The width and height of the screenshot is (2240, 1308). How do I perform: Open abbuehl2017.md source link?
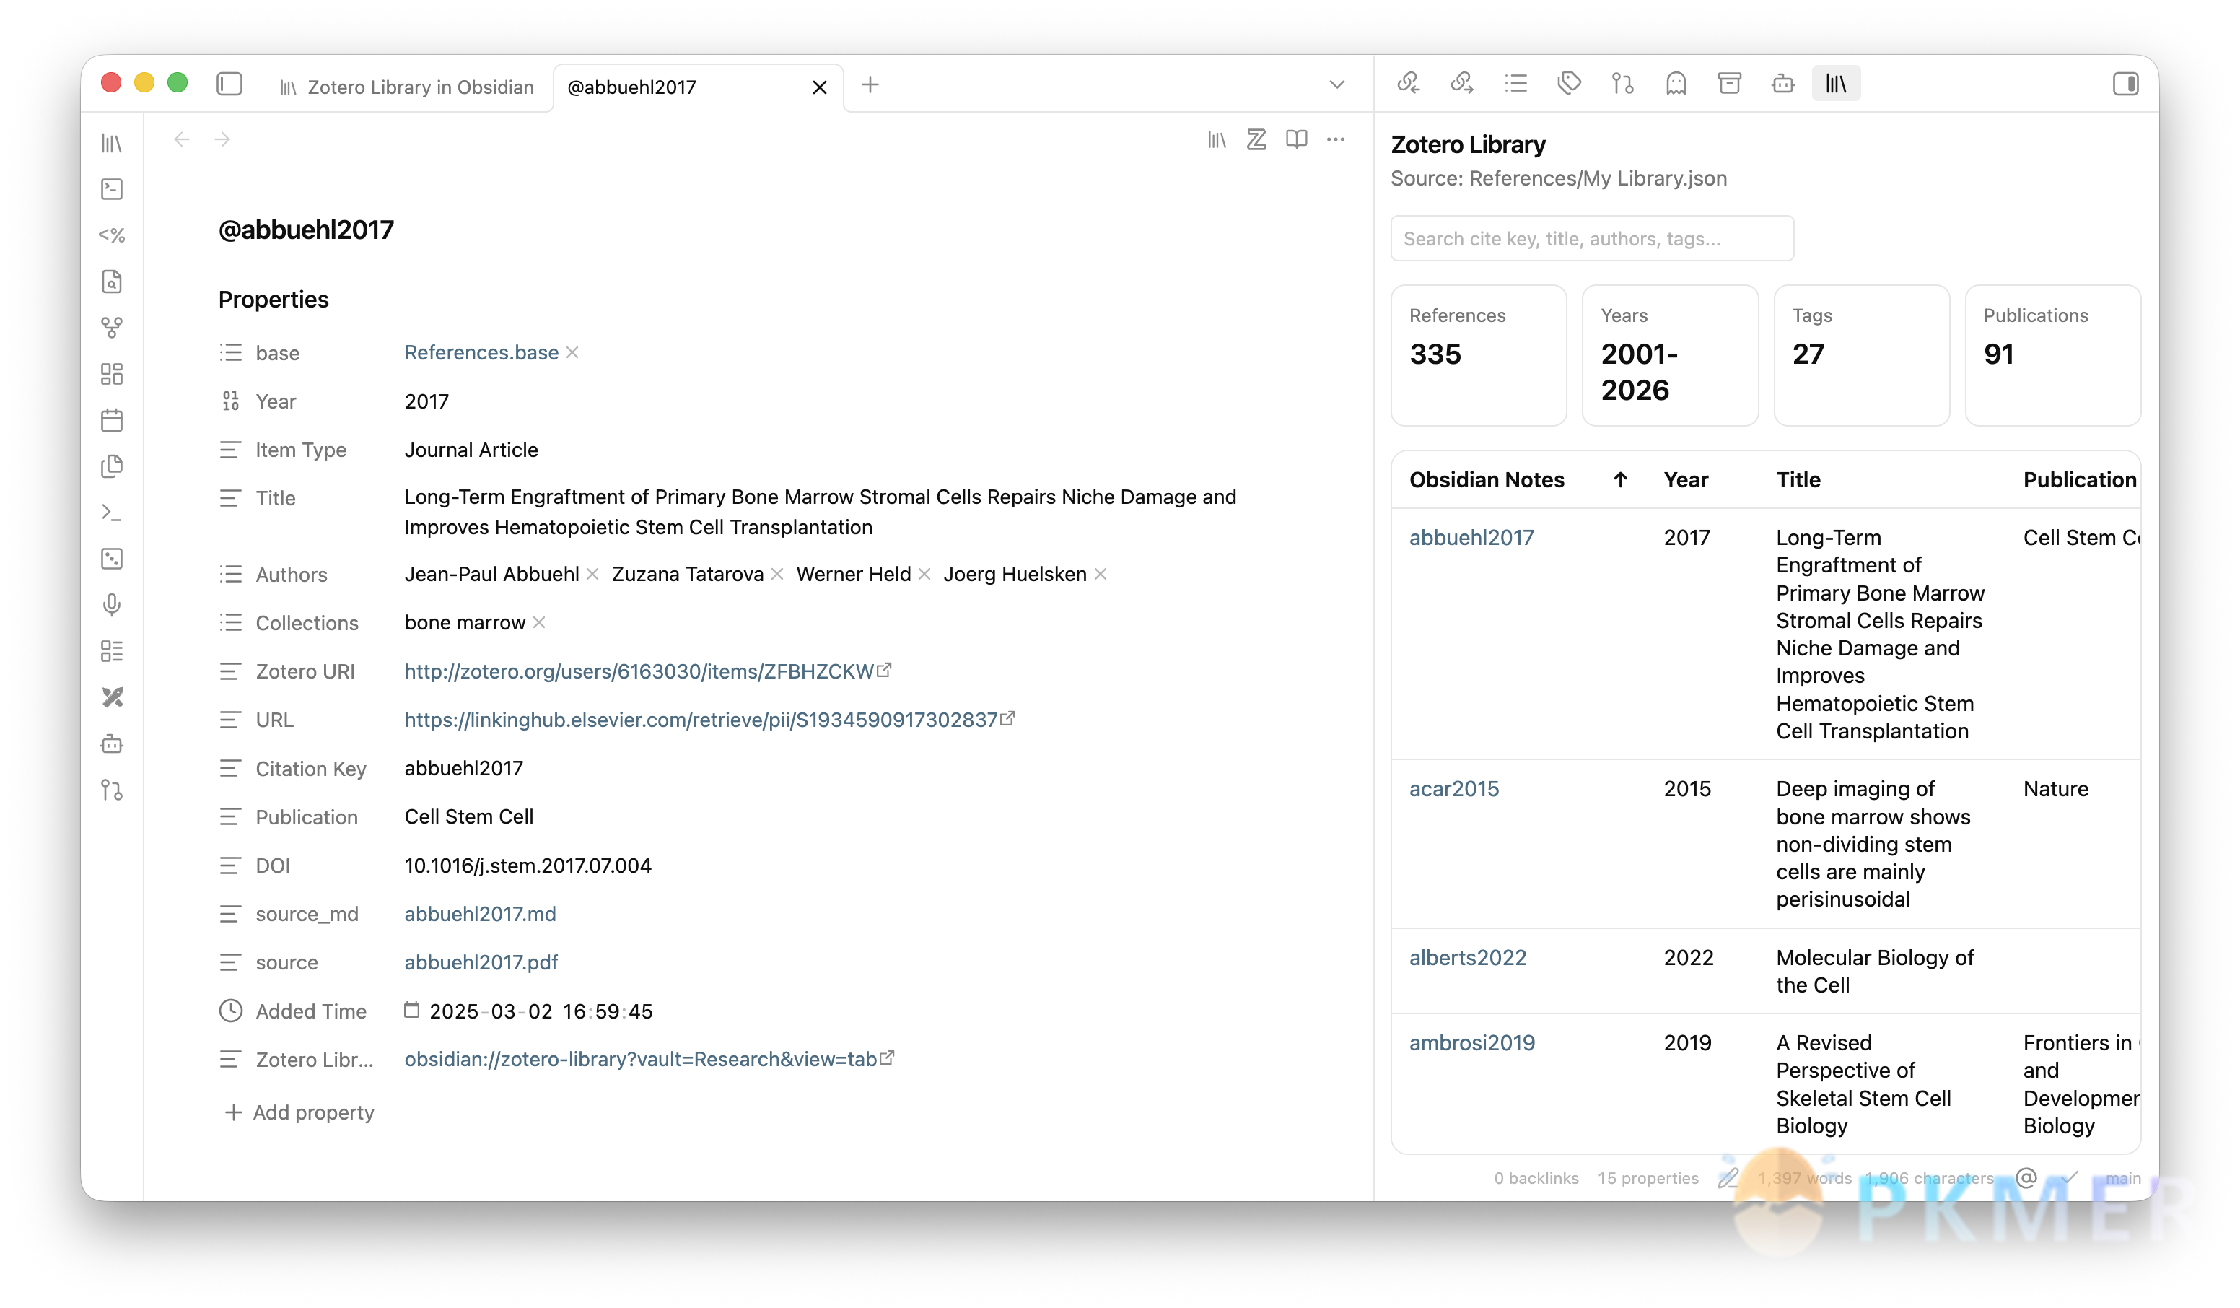[x=480, y=914]
